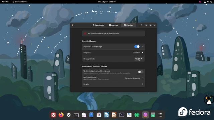Go back with the header back arrow
Viewport: 214px width, 120px height.
pyautogui.click(x=73, y=25)
